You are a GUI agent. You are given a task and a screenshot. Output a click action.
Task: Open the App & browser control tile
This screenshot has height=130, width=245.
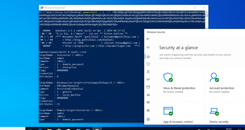182,113
